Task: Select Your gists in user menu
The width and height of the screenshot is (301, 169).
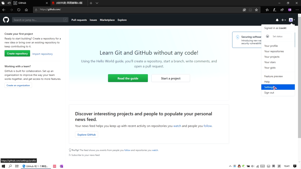Action: tap(278, 68)
